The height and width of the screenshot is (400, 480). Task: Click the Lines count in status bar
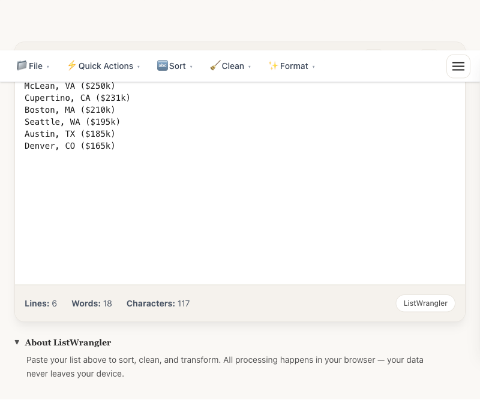pyautogui.click(x=41, y=303)
